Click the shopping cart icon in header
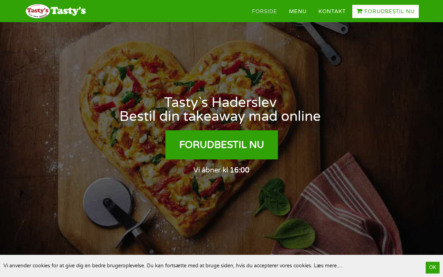 click(360, 11)
